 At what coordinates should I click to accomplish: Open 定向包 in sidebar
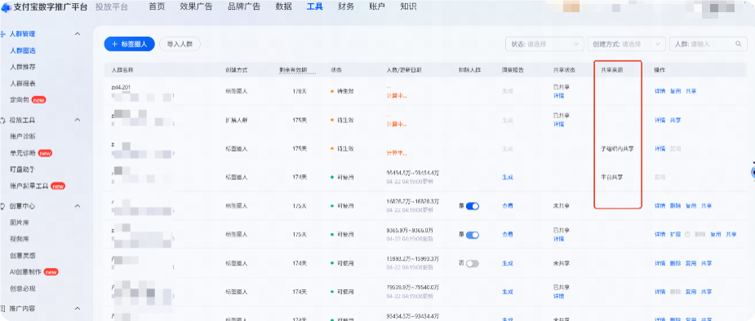[20, 100]
